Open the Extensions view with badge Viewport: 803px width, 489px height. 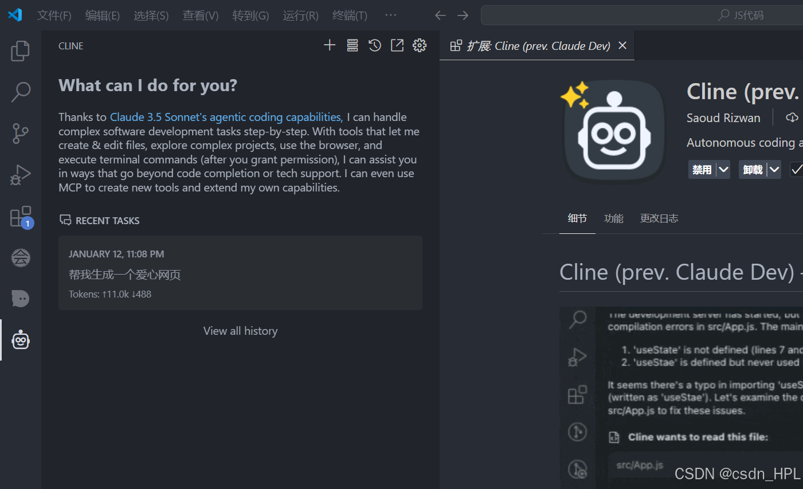pyautogui.click(x=21, y=217)
